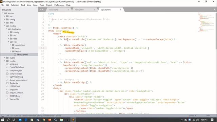
Task: Open the View menu
Action: coord(29,5)
